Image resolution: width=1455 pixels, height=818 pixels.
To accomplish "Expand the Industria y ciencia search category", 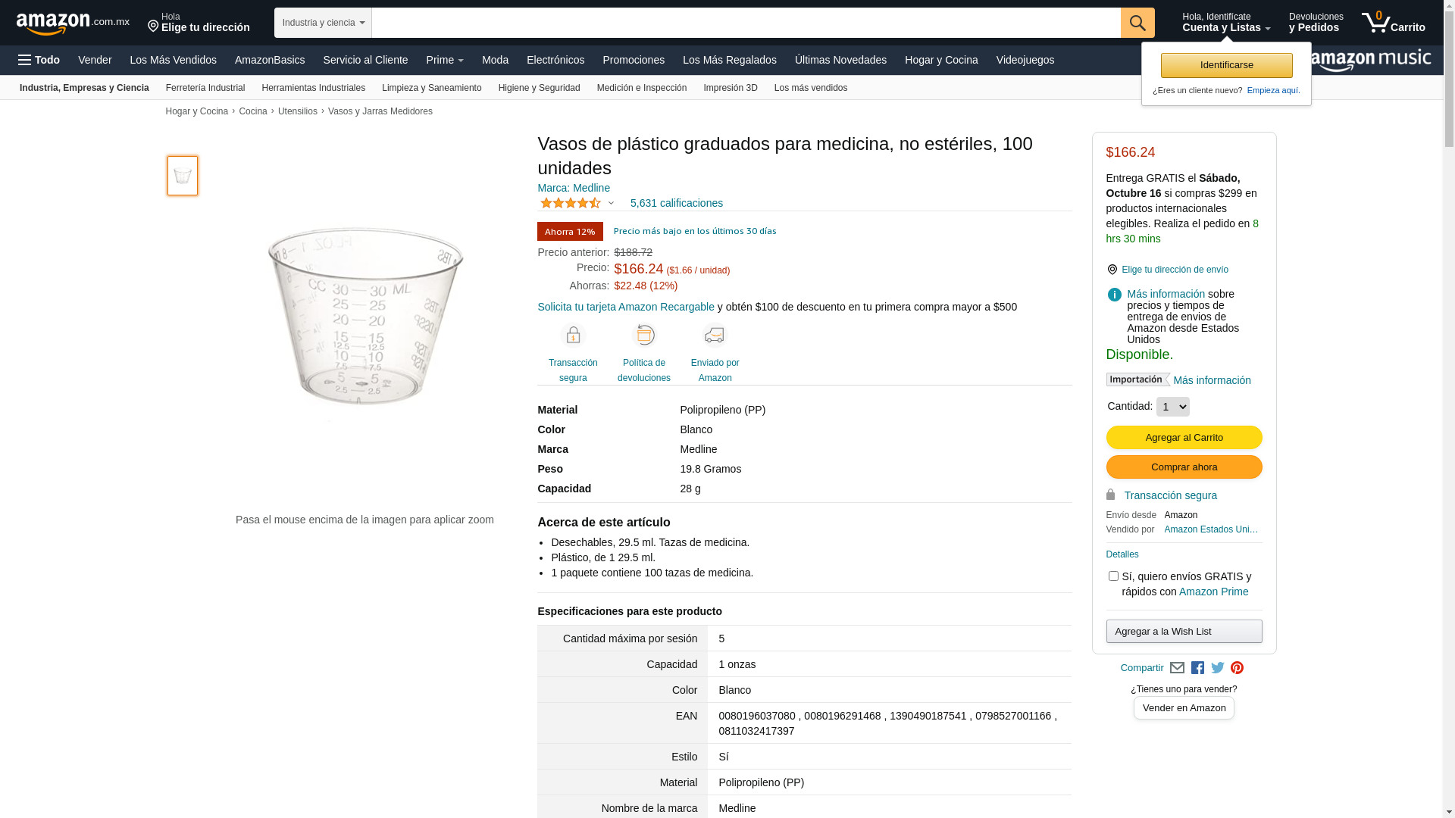I will tap(323, 23).
